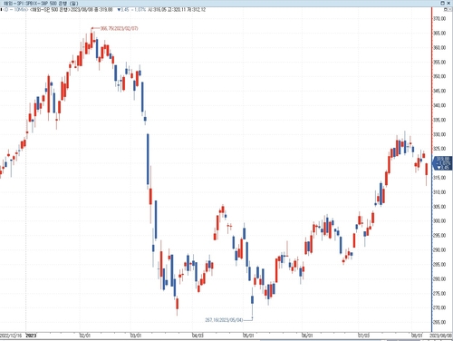
Task: Click the chart header info line showing 2023/08/08
Action: [104, 10]
